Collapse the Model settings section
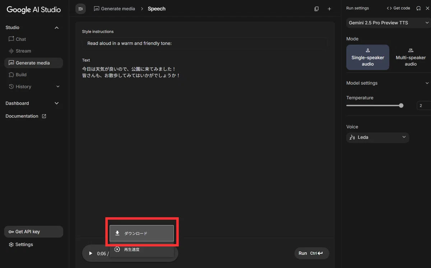The width and height of the screenshot is (431, 268). [x=427, y=83]
